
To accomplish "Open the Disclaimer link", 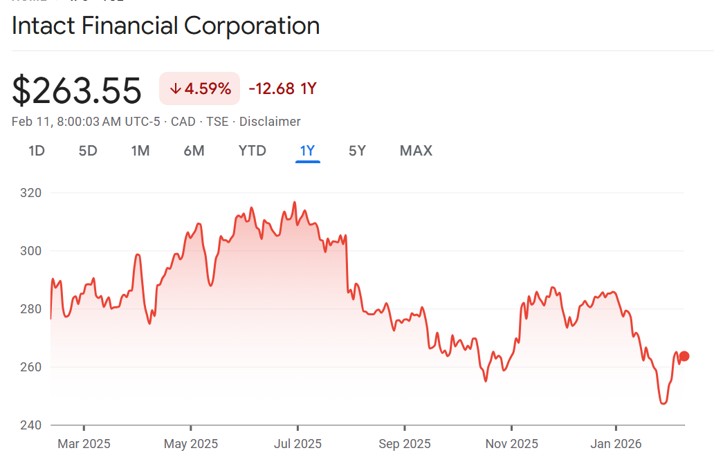I will pyautogui.click(x=270, y=122).
